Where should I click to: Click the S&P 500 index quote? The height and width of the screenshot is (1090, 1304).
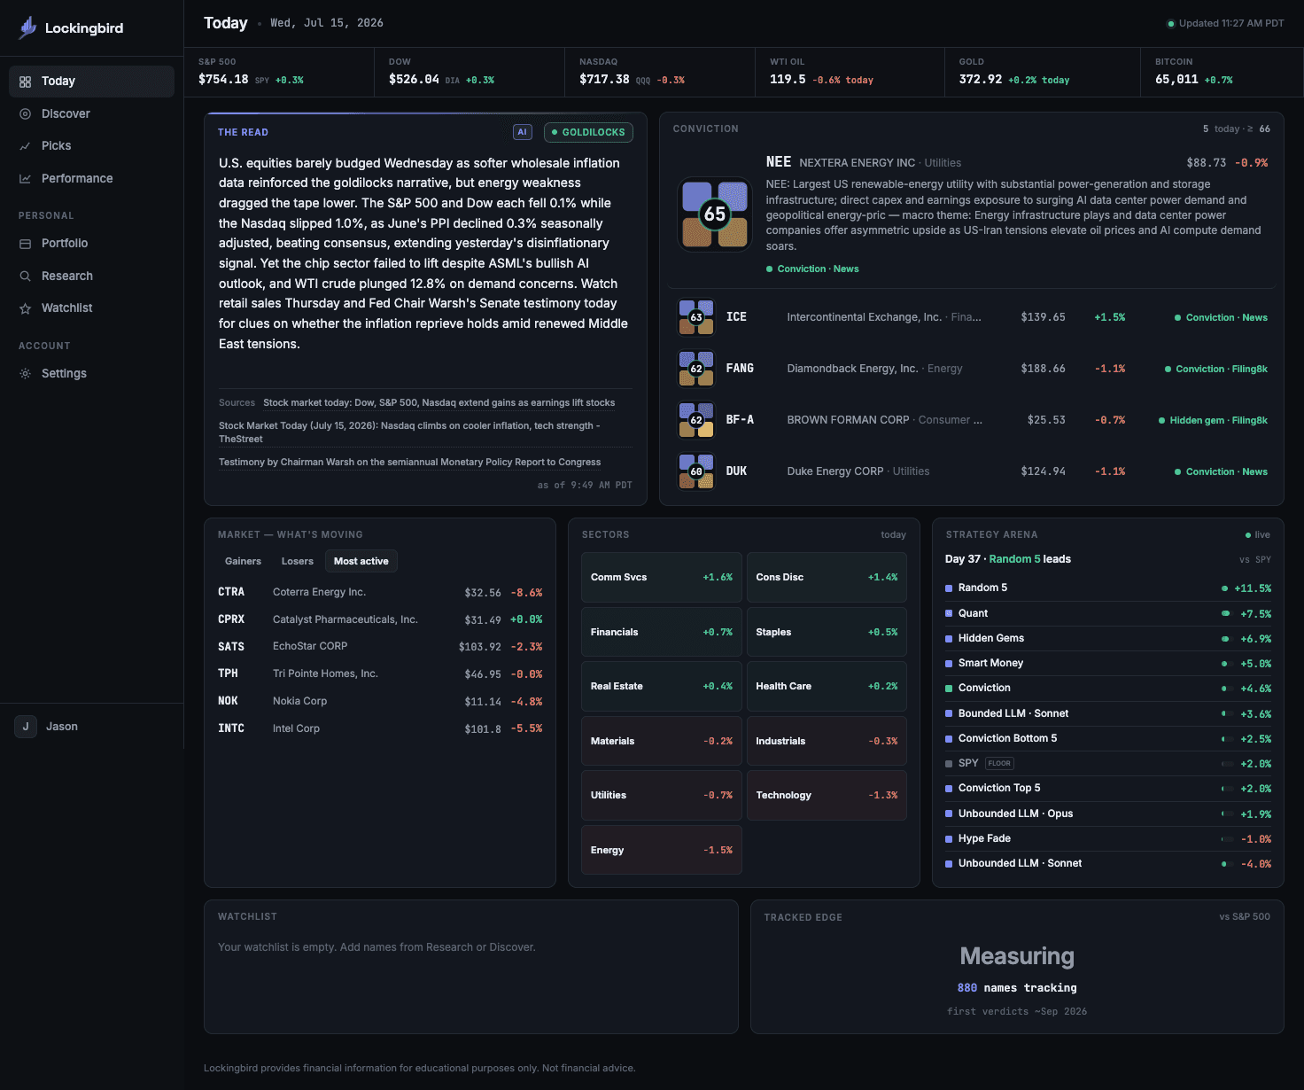tap(279, 72)
